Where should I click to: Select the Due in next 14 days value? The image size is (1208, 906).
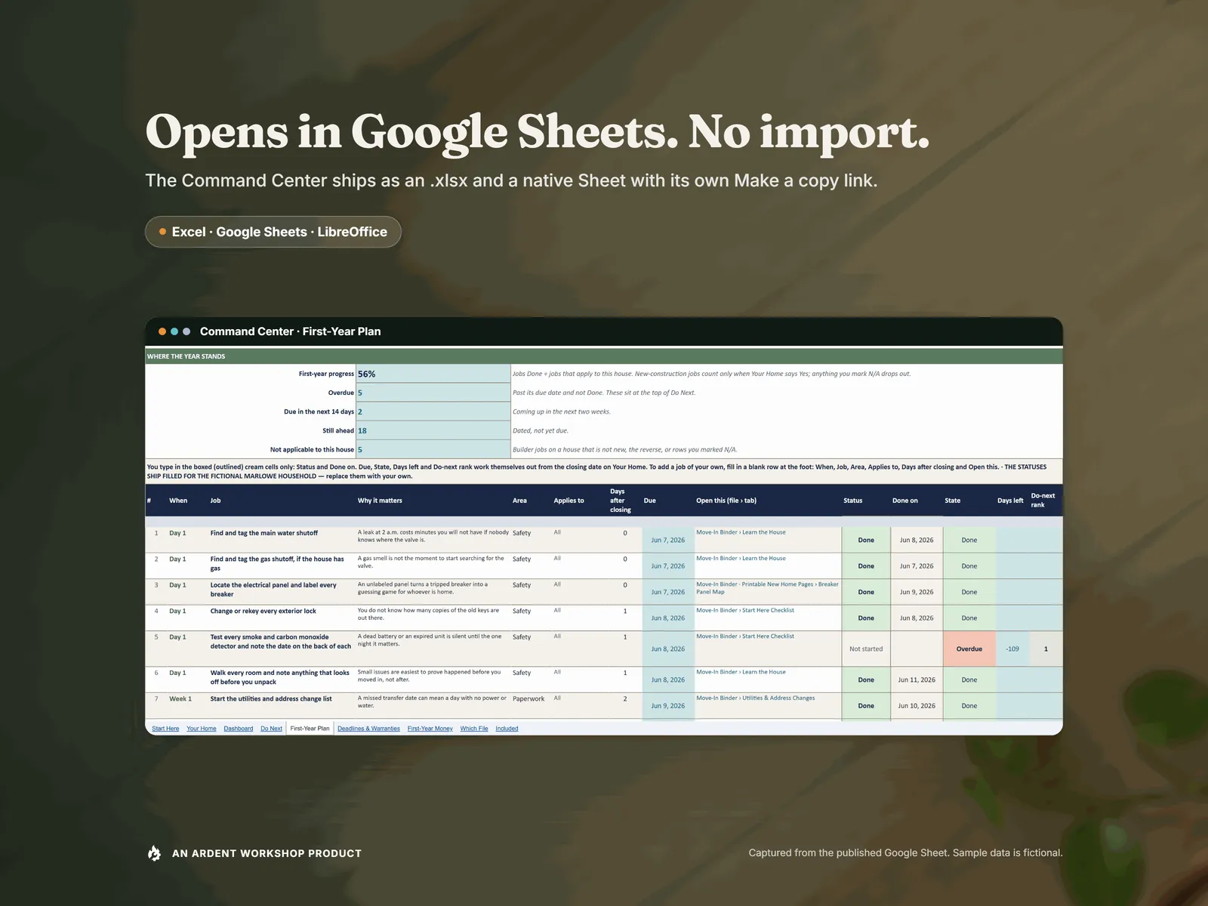(x=433, y=411)
